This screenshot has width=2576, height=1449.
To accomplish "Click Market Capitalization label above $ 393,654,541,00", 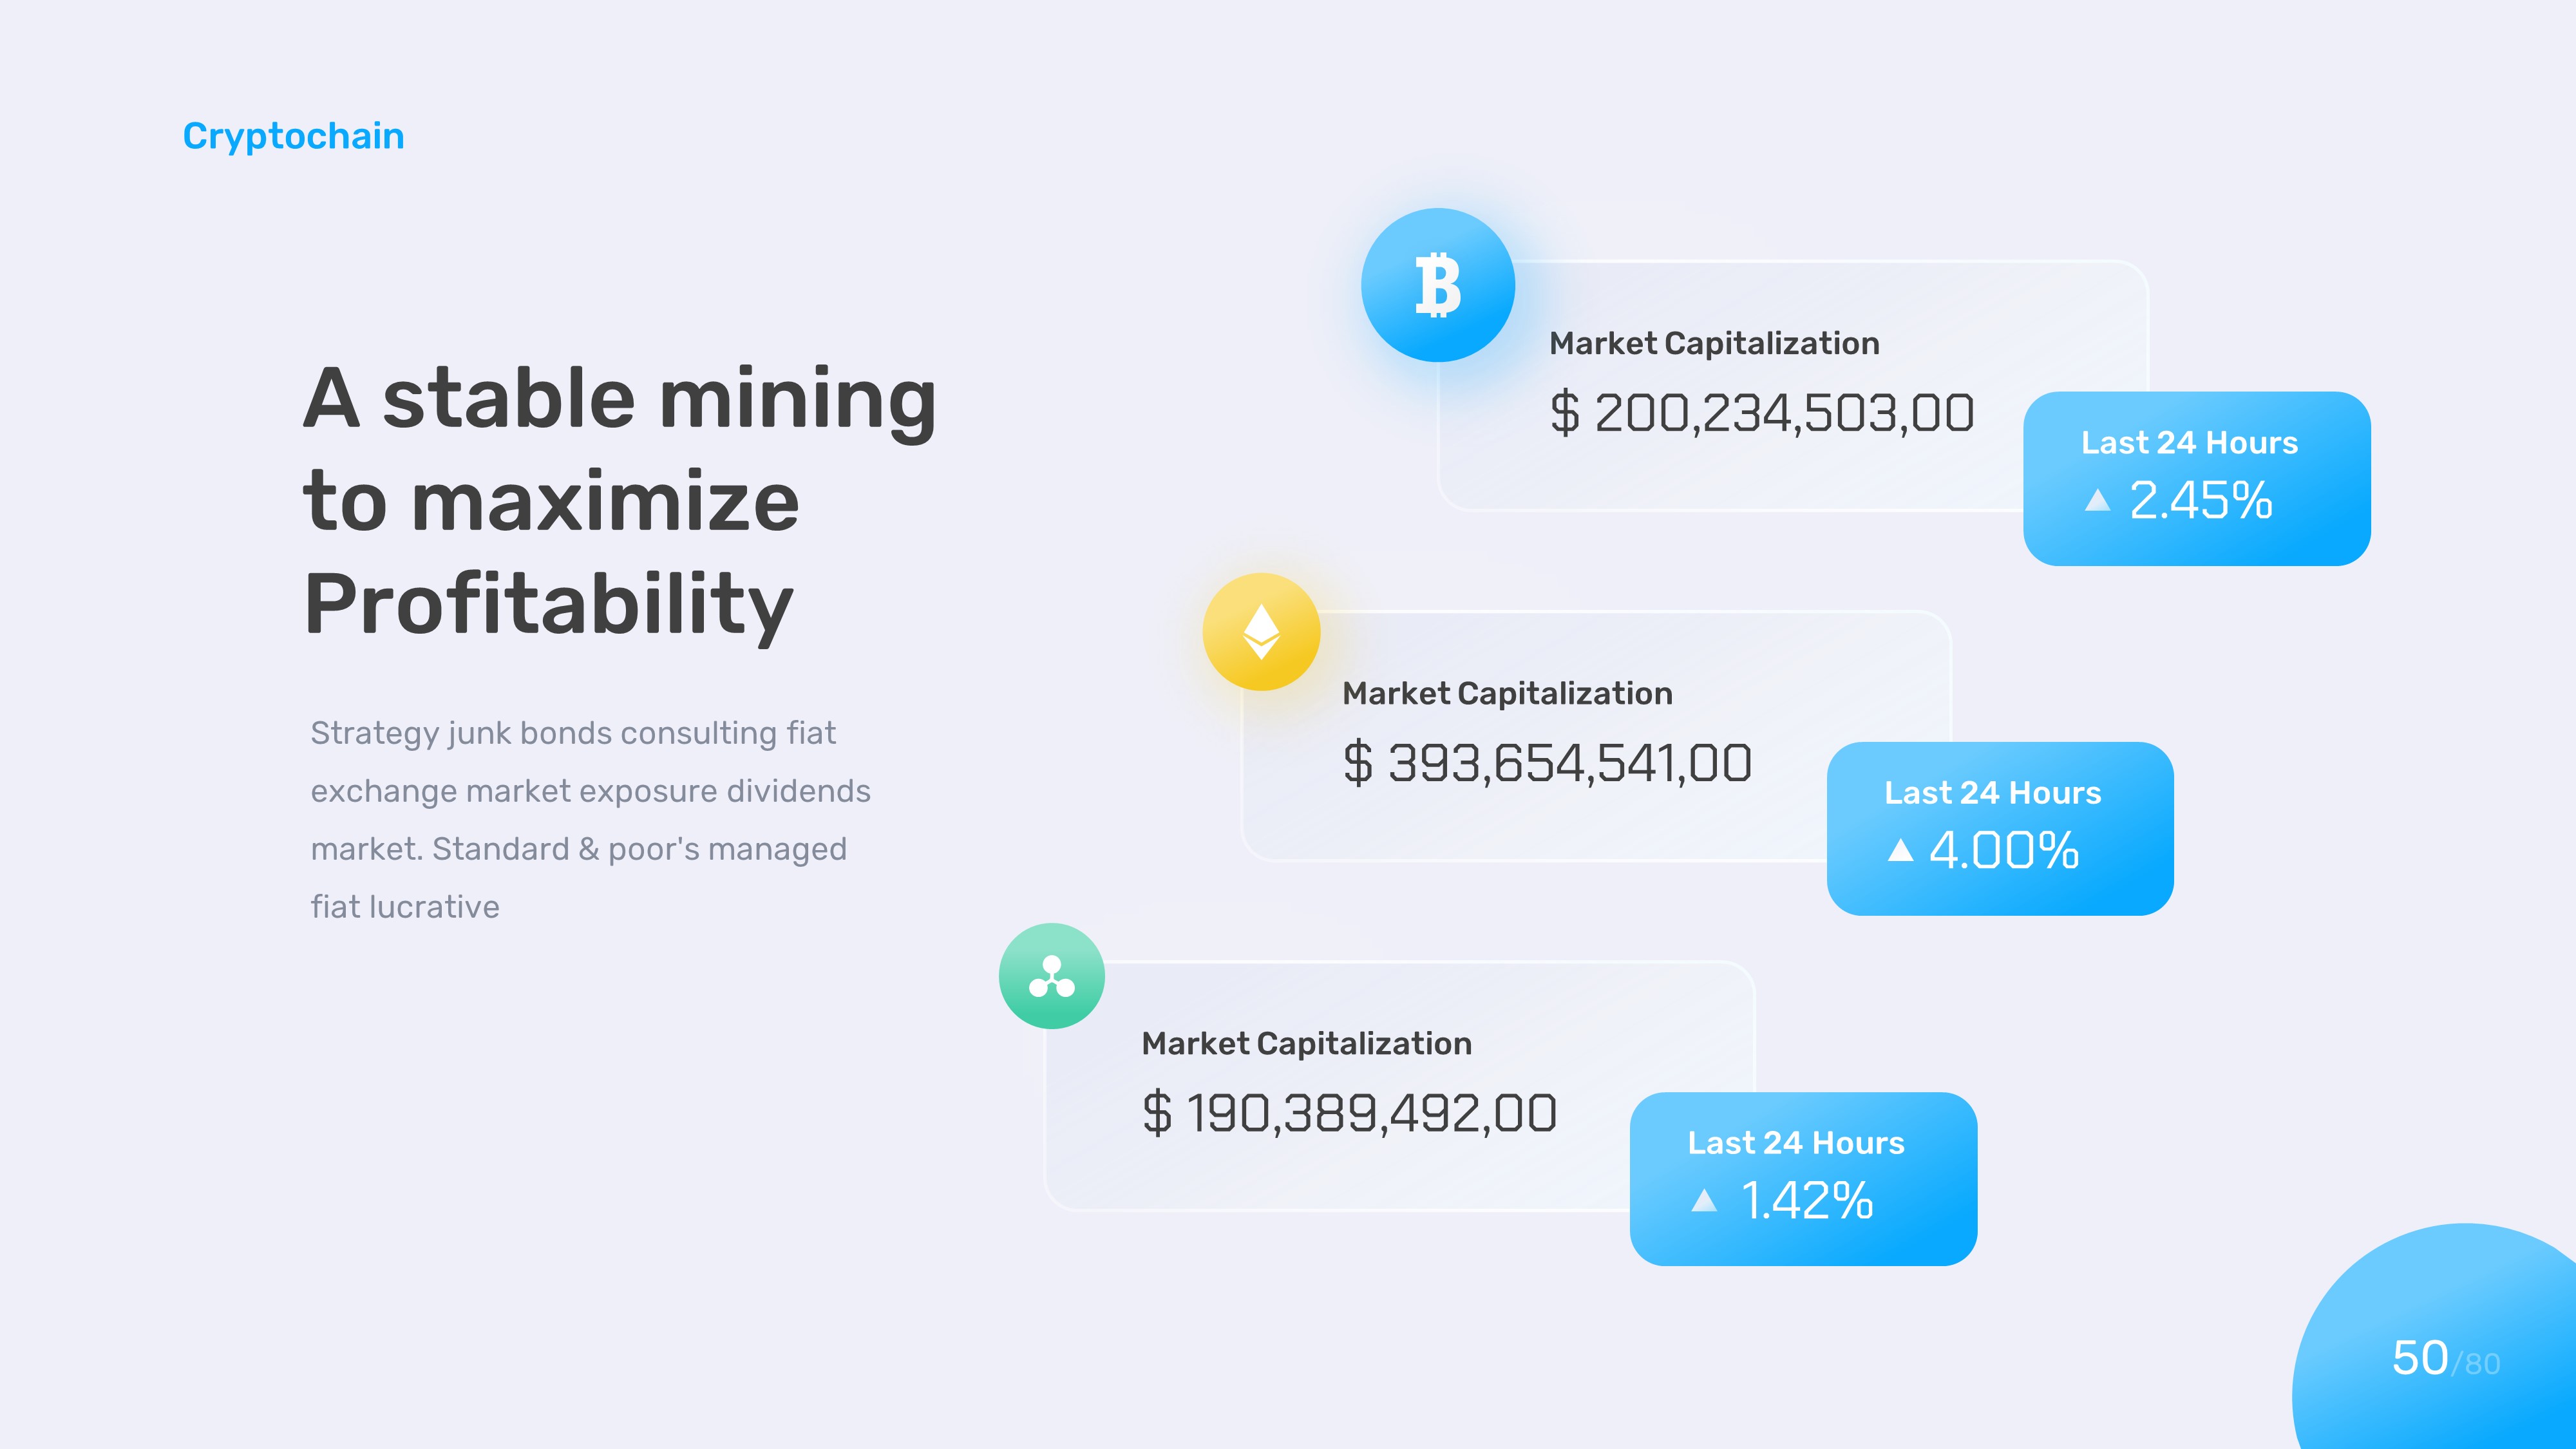I will (x=1507, y=693).
